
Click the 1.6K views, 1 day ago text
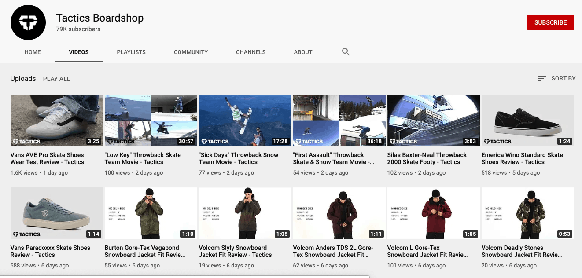coord(39,173)
